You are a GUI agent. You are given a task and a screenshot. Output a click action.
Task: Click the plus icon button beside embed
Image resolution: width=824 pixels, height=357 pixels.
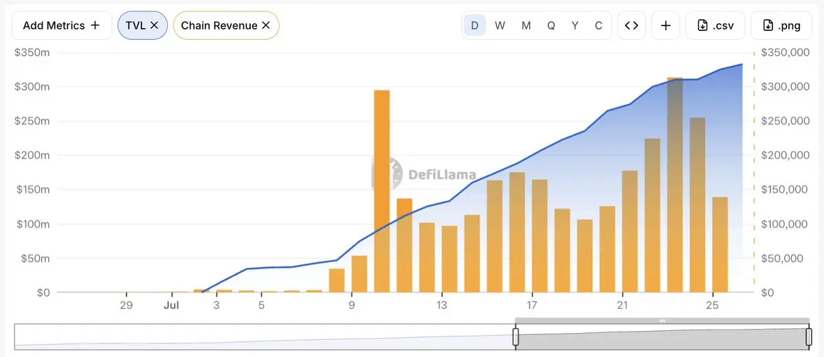point(666,25)
